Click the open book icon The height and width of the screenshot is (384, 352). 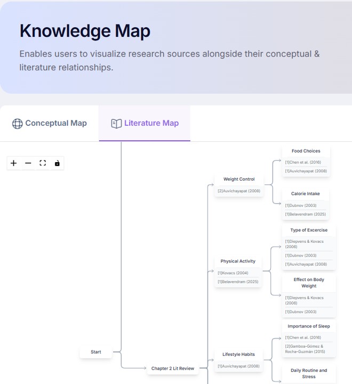[116, 124]
